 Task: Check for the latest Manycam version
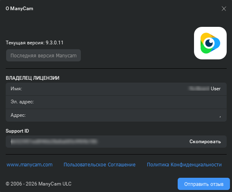[43, 55]
